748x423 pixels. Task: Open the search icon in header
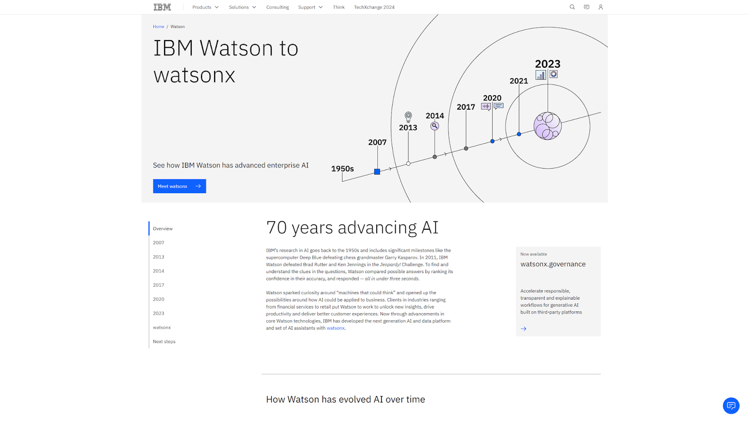point(572,7)
